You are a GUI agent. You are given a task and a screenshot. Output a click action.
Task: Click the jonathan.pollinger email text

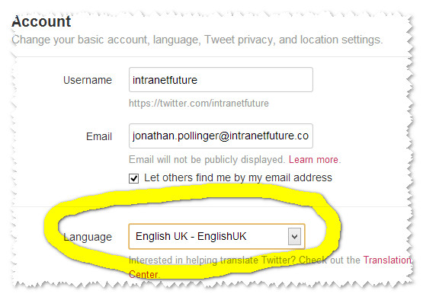point(220,136)
